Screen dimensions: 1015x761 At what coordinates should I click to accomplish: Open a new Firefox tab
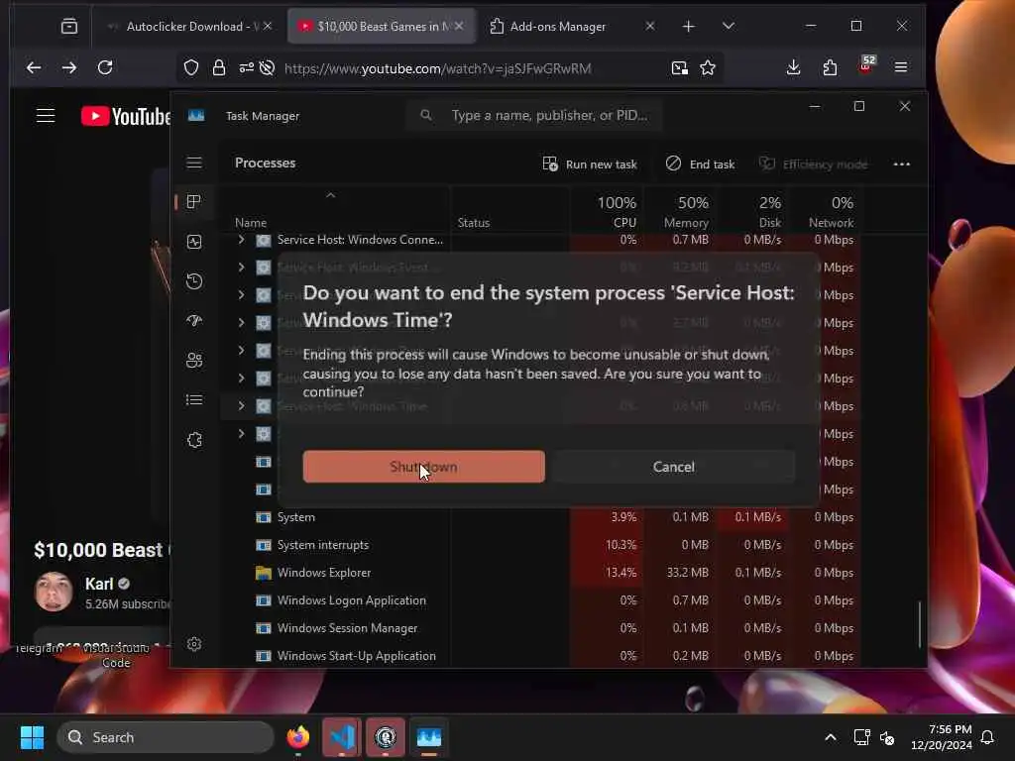click(x=688, y=27)
